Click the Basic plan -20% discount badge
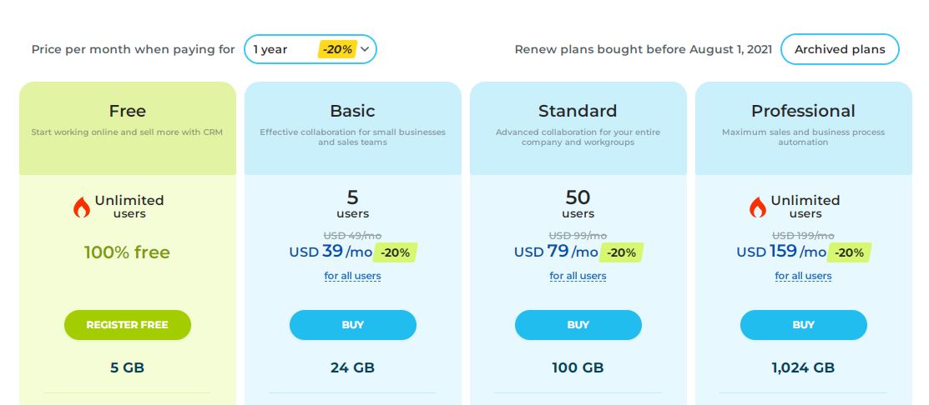The width and height of the screenshot is (929, 405). pos(395,252)
